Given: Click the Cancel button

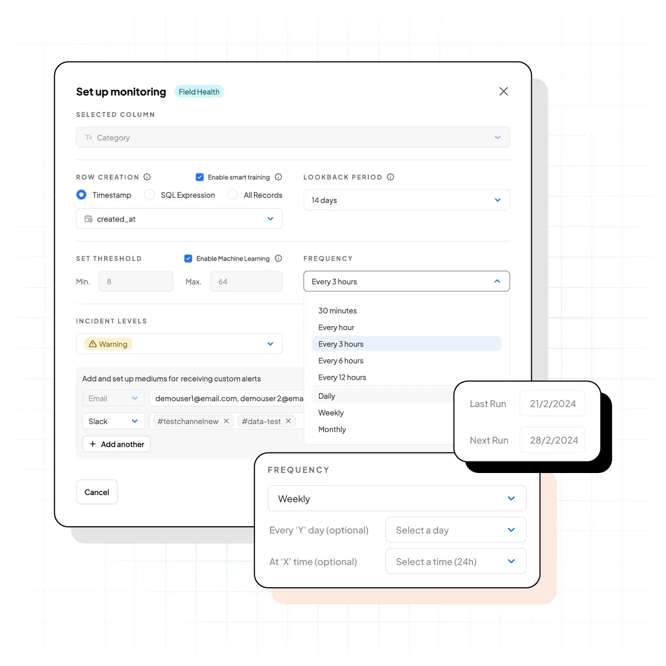Looking at the screenshot, I should point(96,492).
